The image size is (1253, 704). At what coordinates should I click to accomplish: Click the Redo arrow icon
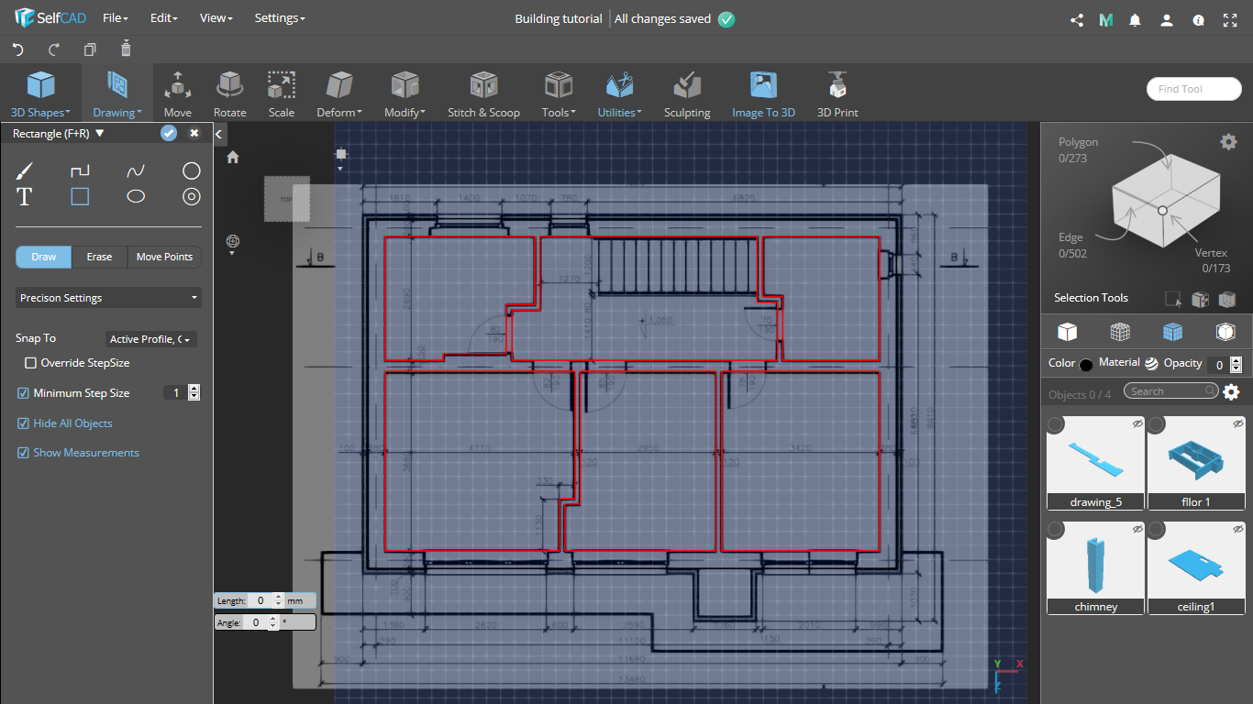coord(53,49)
